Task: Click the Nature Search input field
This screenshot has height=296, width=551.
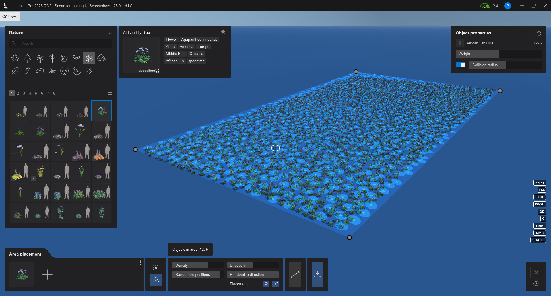Action: click(61, 43)
